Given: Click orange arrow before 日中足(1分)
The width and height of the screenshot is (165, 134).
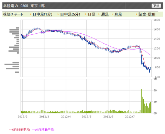Looking at the screenshot, I should click(30, 14).
